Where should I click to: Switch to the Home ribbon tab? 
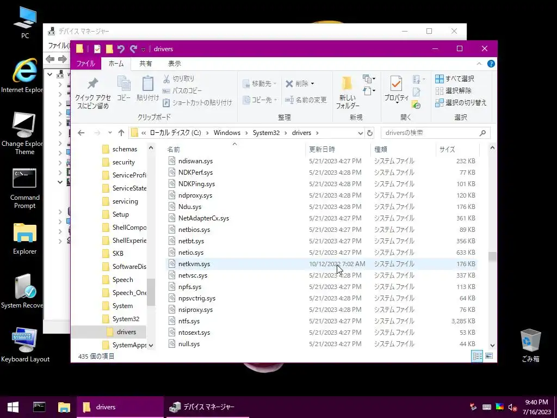tap(116, 64)
